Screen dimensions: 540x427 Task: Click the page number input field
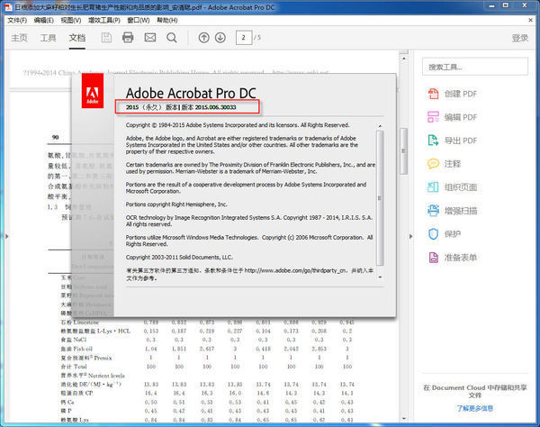(x=244, y=38)
